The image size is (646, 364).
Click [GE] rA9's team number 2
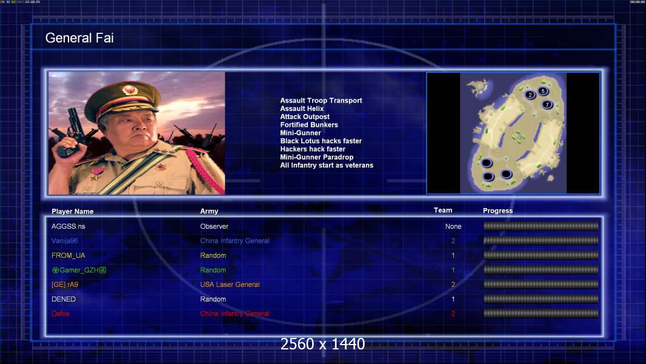point(453,285)
